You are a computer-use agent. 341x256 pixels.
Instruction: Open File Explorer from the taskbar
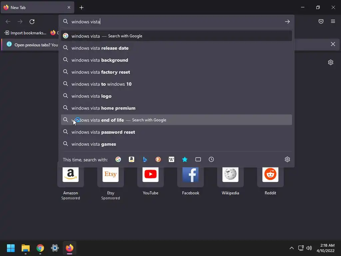click(25, 248)
